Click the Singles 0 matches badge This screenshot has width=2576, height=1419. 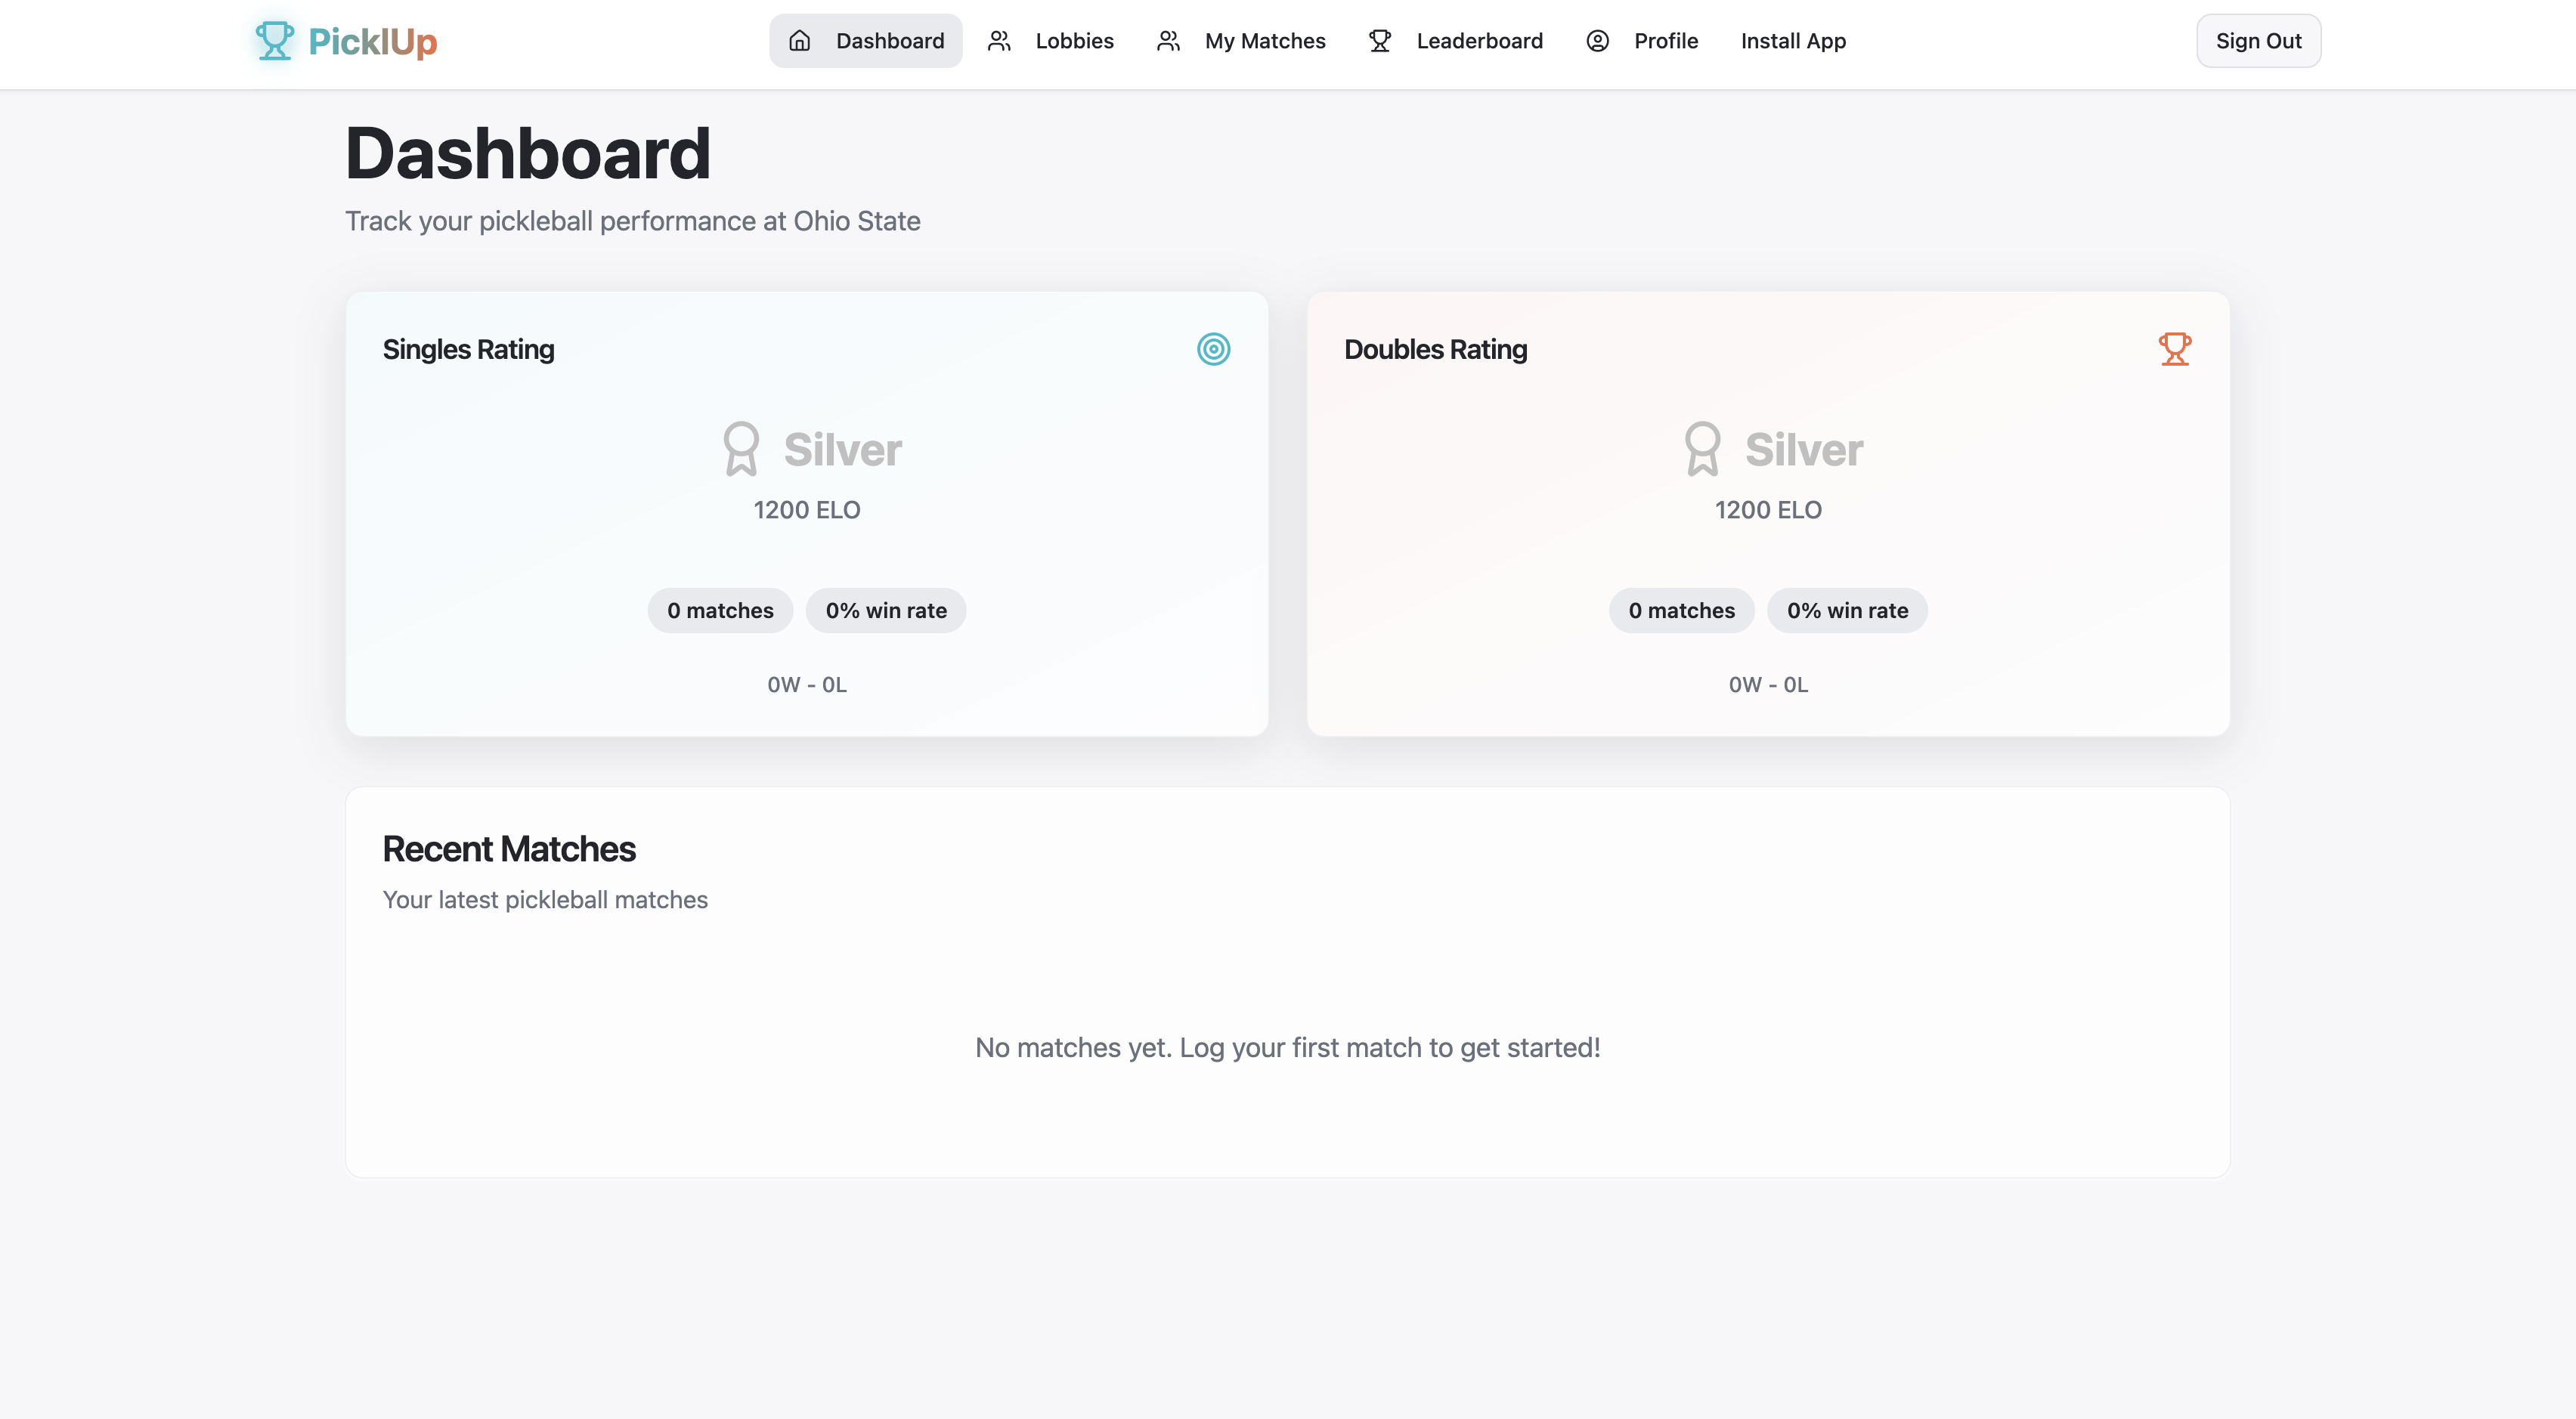tap(720, 611)
